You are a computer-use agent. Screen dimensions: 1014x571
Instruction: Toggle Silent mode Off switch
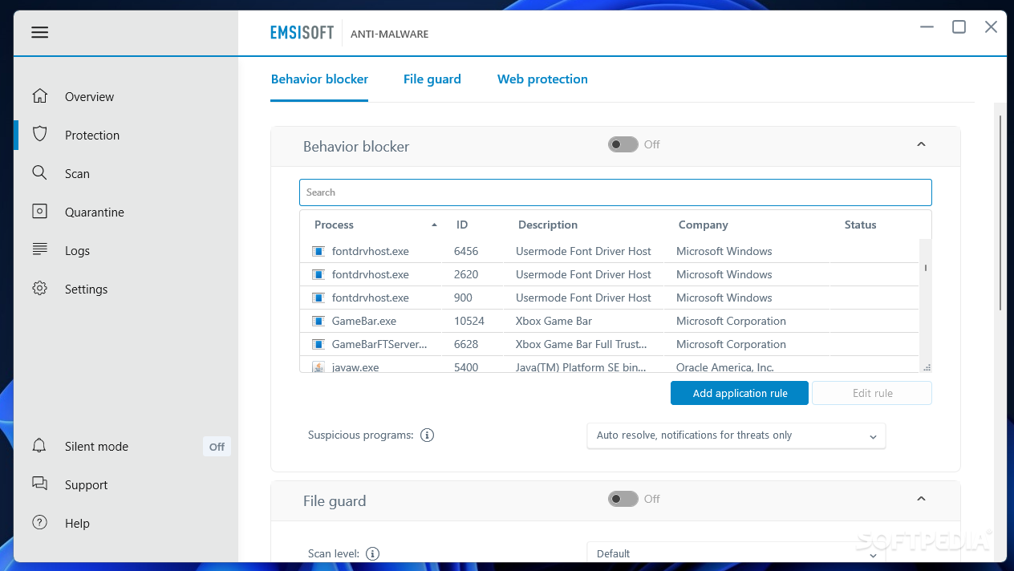tap(217, 447)
